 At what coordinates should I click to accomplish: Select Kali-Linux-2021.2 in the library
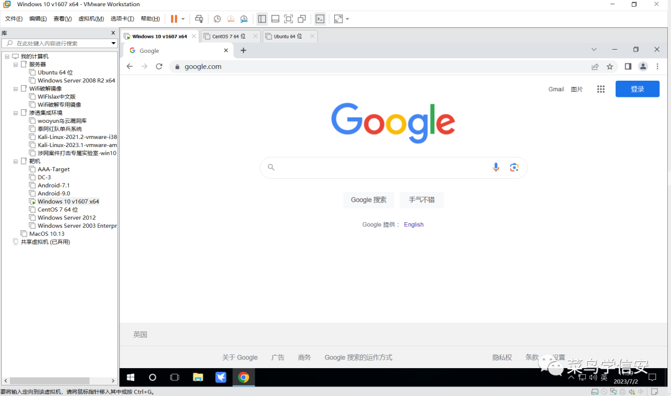click(77, 137)
